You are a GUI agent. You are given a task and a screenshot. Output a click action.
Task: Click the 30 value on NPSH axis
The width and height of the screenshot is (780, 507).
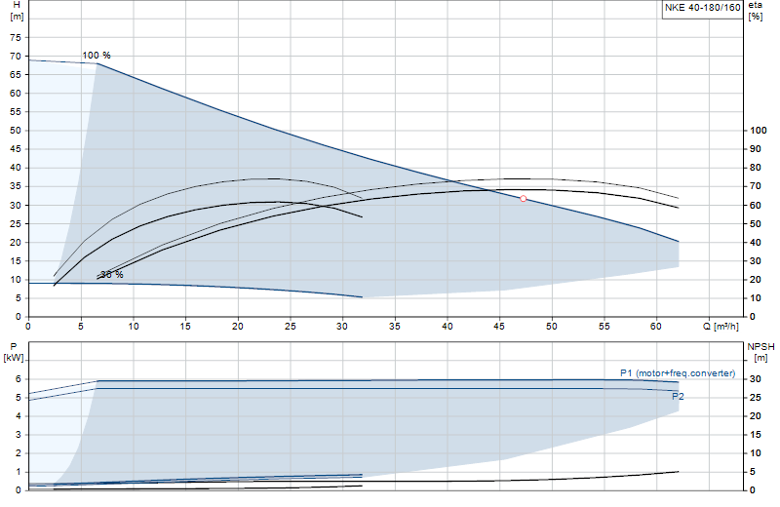point(755,379)
